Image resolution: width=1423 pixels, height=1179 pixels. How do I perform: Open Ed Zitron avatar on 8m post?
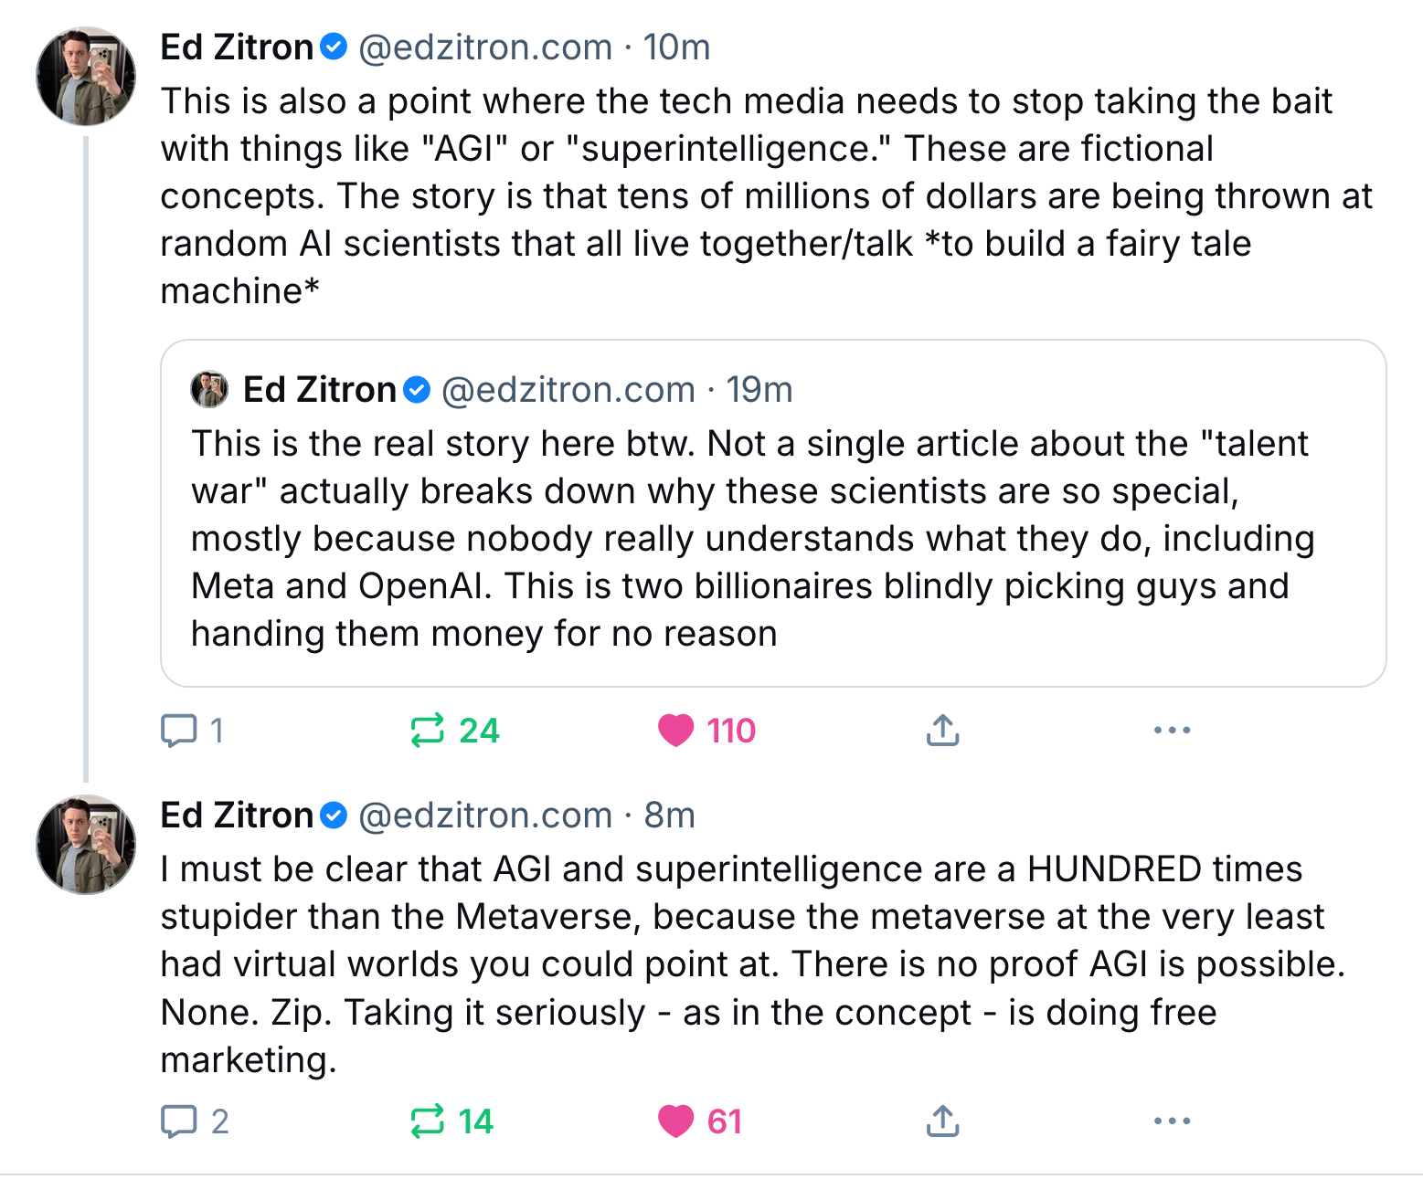pyautogui.click(x=86, y=845)
